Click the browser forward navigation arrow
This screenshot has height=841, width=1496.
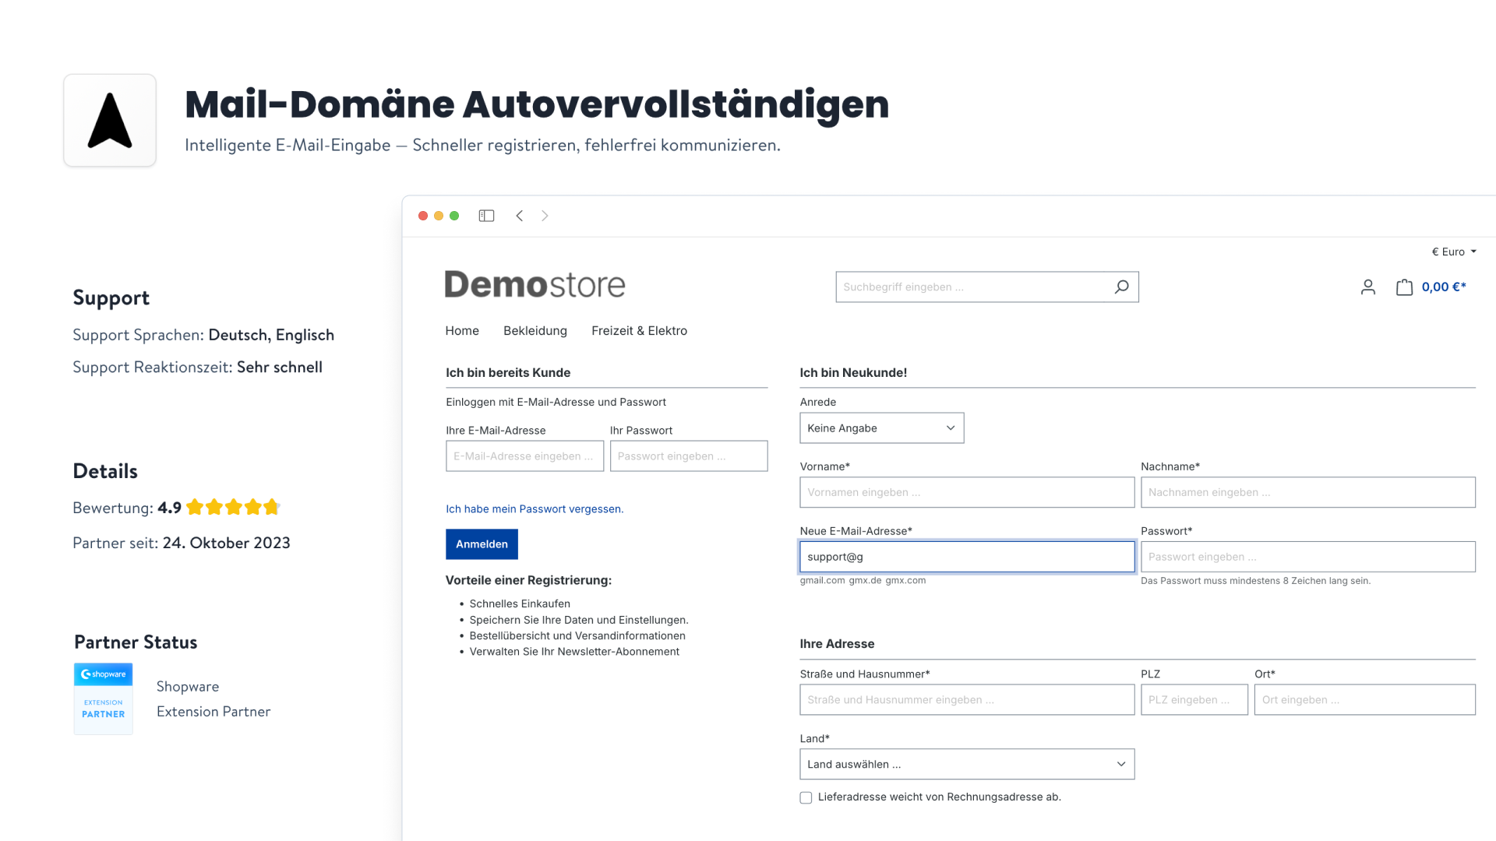(x=544, y=216)
